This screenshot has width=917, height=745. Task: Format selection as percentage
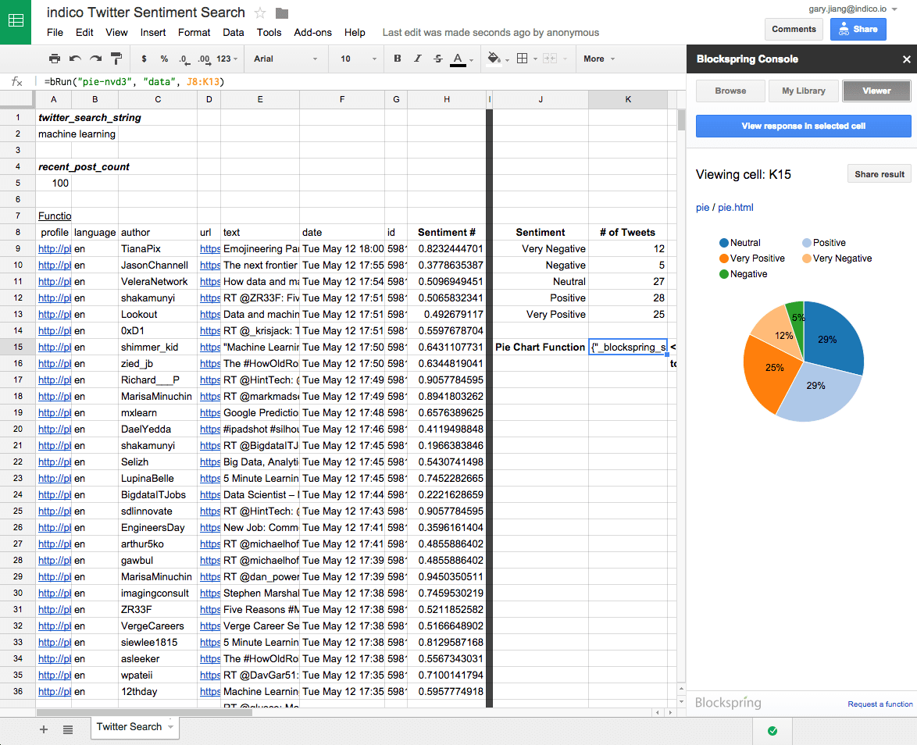tap(163, 59)
